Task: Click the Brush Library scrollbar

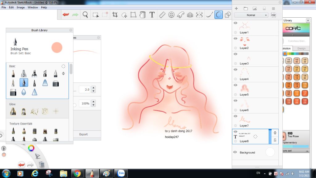Action: (x=71, y=69)
